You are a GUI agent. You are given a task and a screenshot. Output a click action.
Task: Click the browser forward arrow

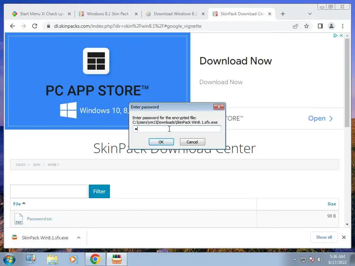(24, 26)
